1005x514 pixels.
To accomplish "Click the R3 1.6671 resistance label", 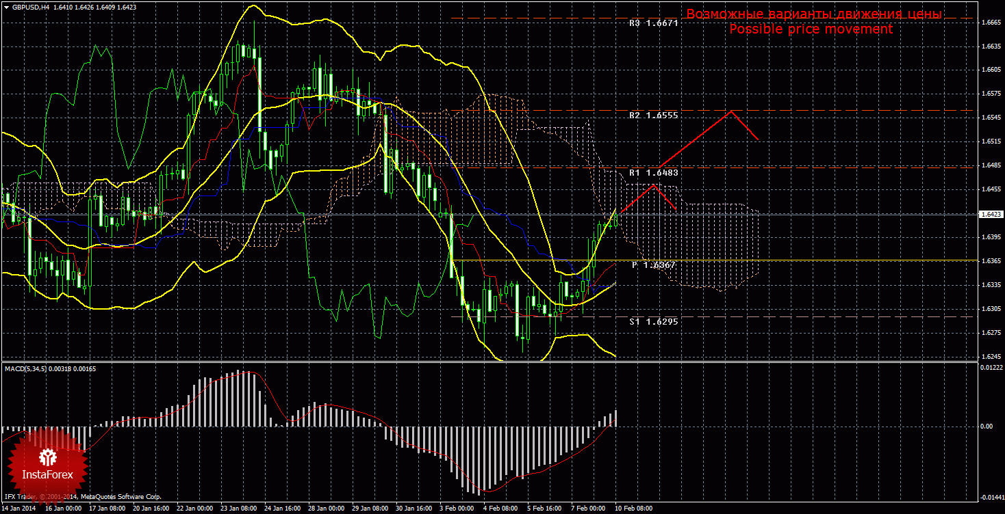I will pos(654,23).
